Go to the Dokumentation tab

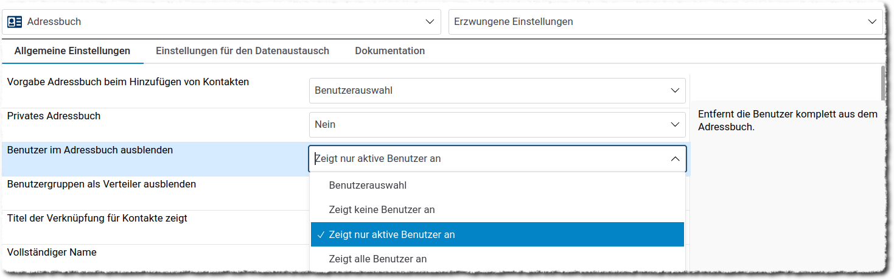pos(389,51)
